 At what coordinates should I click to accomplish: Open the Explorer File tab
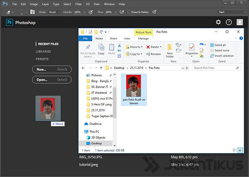[x=85, y=38]
